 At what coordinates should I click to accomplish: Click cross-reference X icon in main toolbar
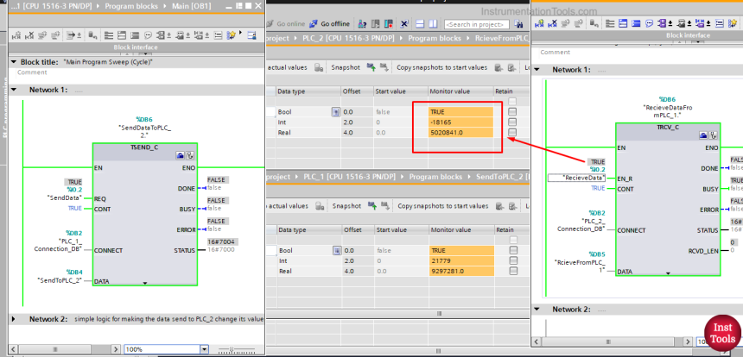404,23
